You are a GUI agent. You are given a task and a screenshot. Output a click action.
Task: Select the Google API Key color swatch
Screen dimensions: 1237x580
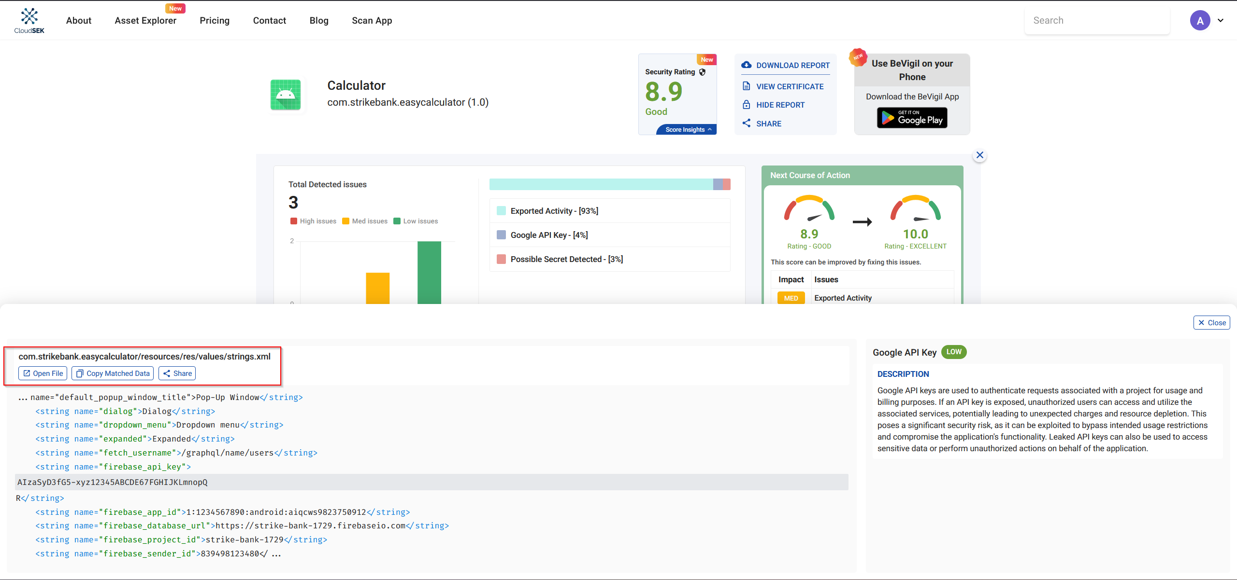click(502, 235)
